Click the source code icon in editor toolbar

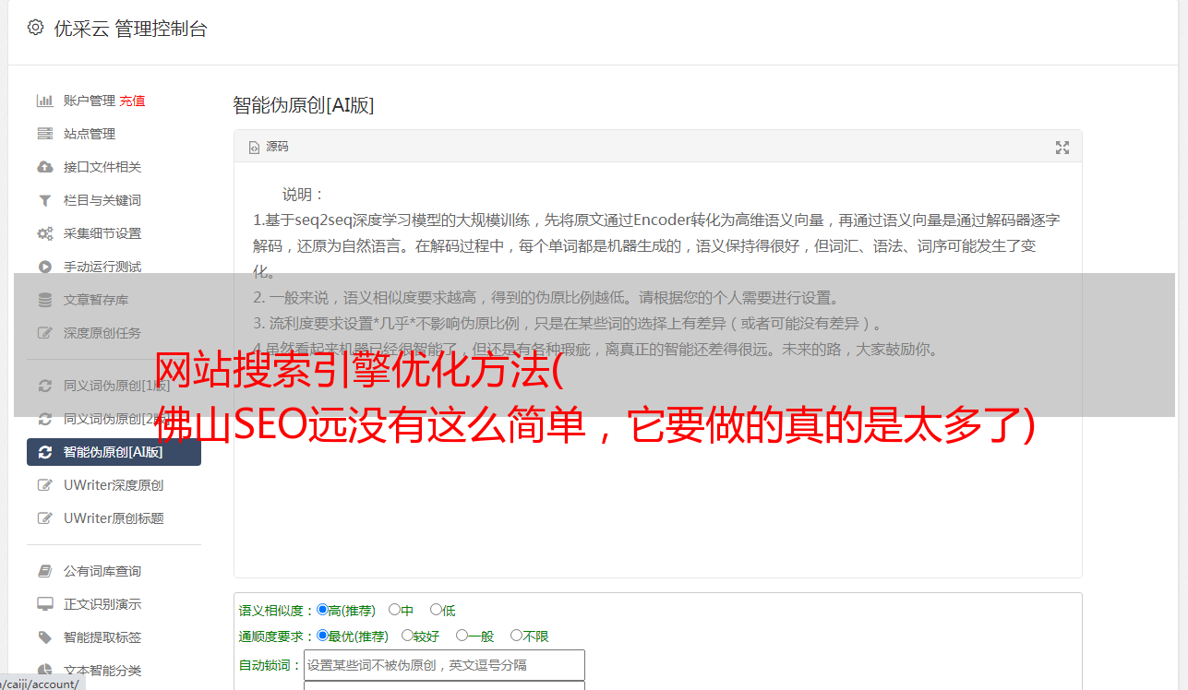(x=254, y=148)
